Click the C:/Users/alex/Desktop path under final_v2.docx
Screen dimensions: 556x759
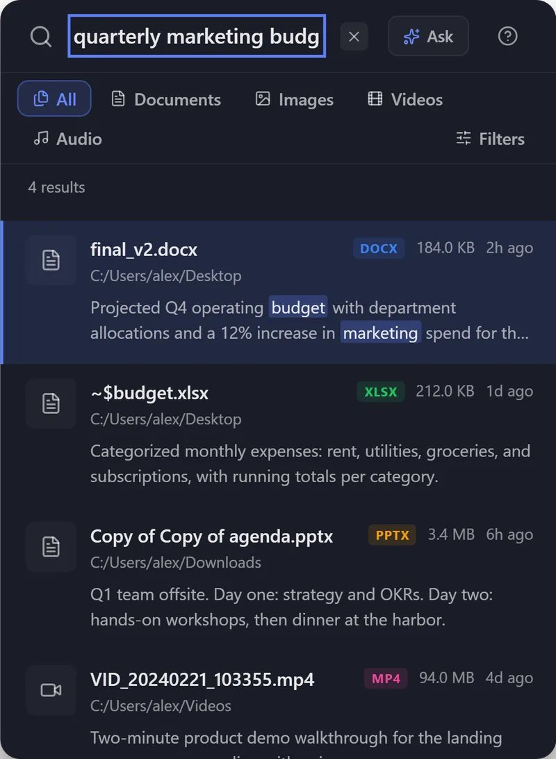click(166, 276)
